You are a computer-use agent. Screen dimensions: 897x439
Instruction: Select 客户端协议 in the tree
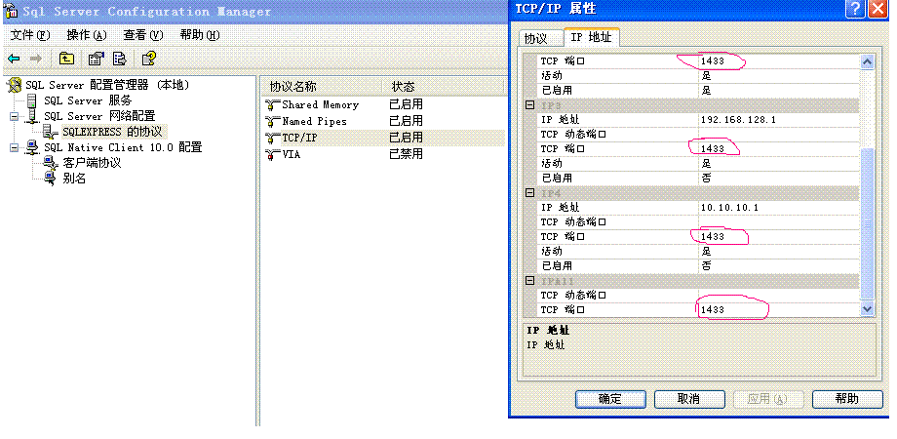(x=92, y=163)
